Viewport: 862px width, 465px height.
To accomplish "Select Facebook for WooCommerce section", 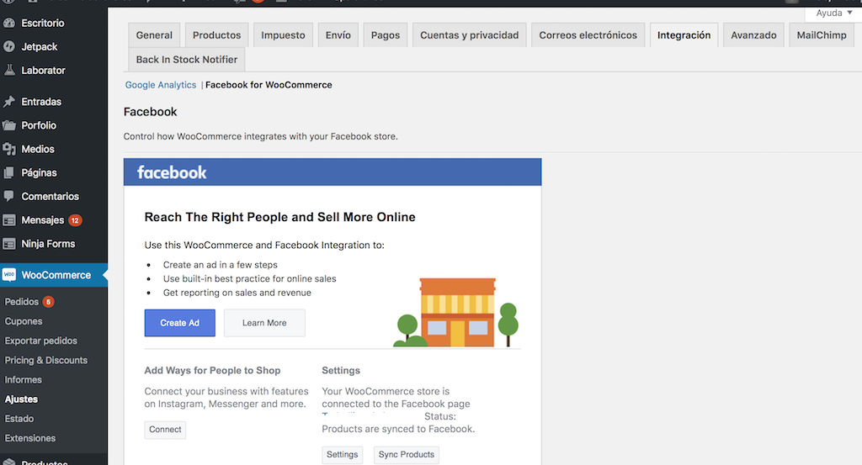I will tap(269, 85).
